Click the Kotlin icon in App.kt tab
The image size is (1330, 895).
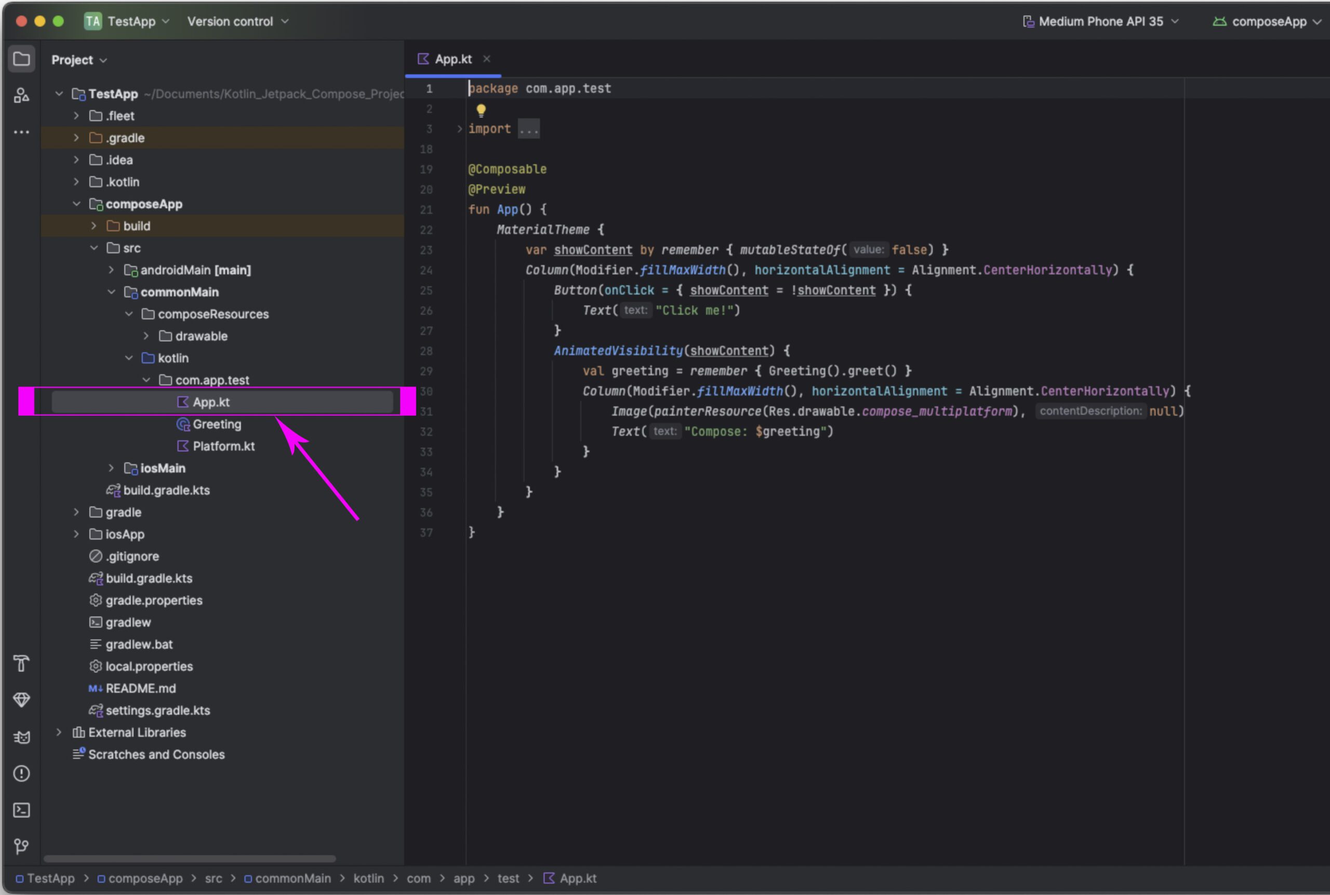[x=423, y=59]
